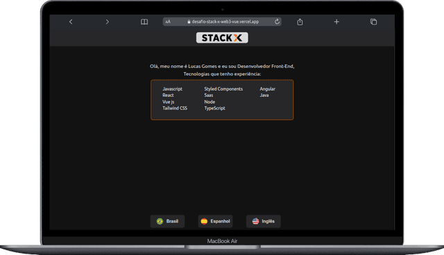
Task: Click the URL address bar
Action: pyautogui.click(x=222, y=21)
